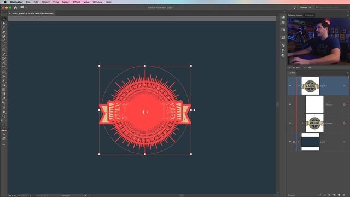The width and height of the screenshot is (350, 197).
Task: Open the File menu
Action: (28, 2)
